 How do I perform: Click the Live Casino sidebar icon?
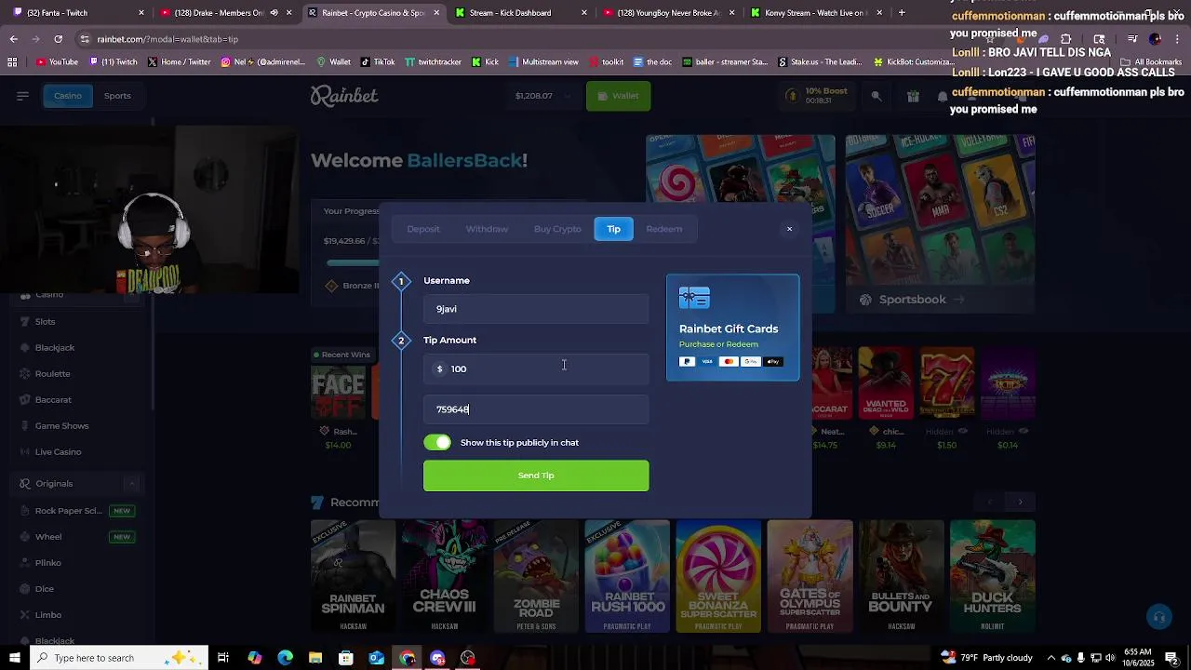tap(26, 451)
